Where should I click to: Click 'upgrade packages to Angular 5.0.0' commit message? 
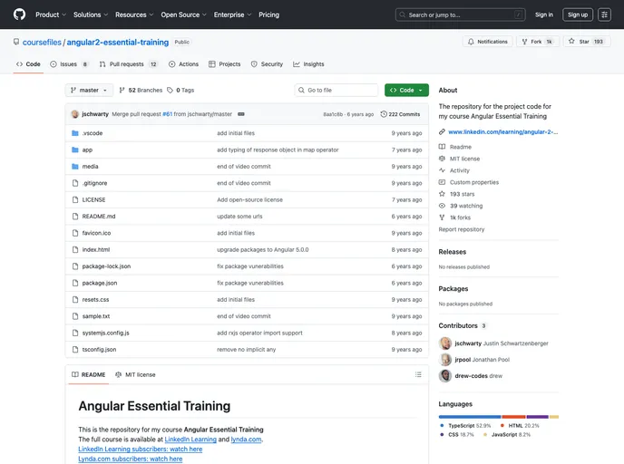263,250
